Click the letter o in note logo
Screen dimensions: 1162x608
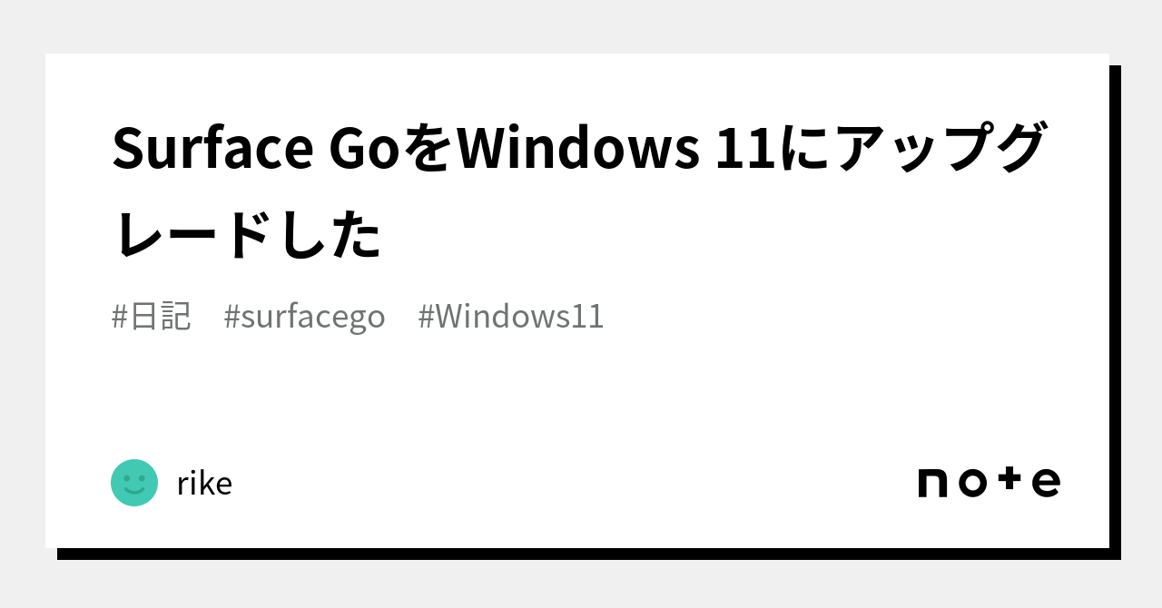[972, 484]
